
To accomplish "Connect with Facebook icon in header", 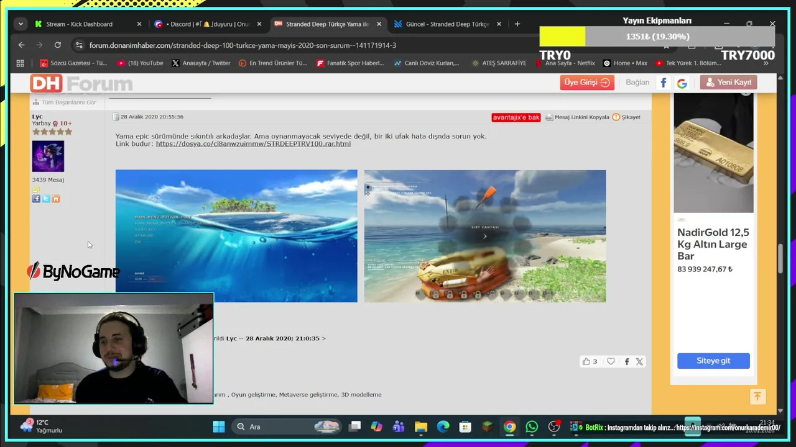I will point(664,83).
